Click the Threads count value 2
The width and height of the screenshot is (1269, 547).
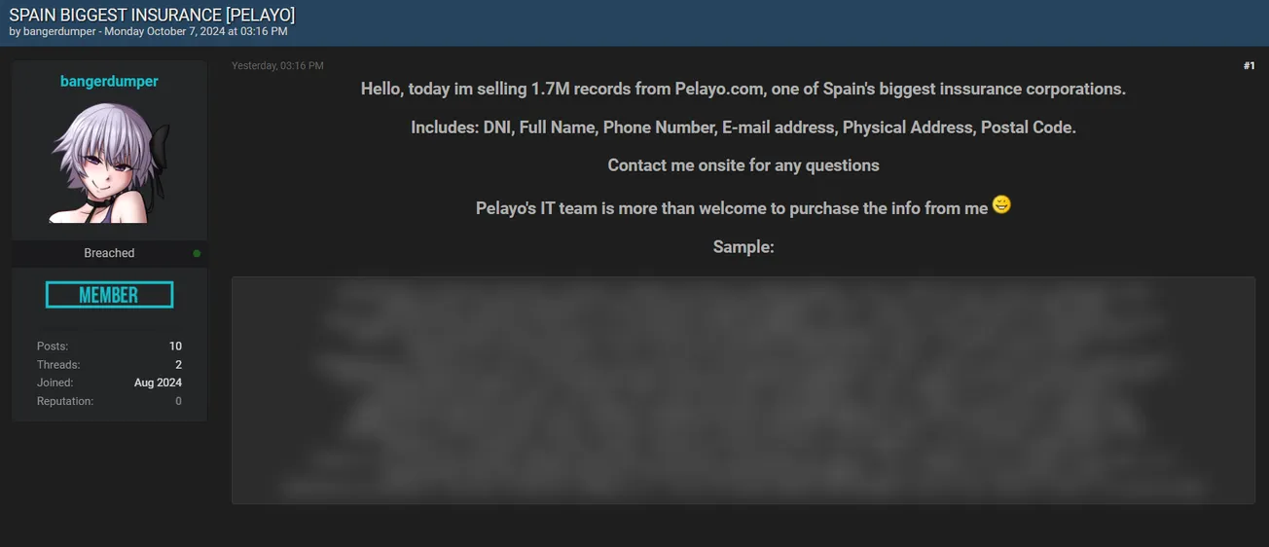point(178,365)
